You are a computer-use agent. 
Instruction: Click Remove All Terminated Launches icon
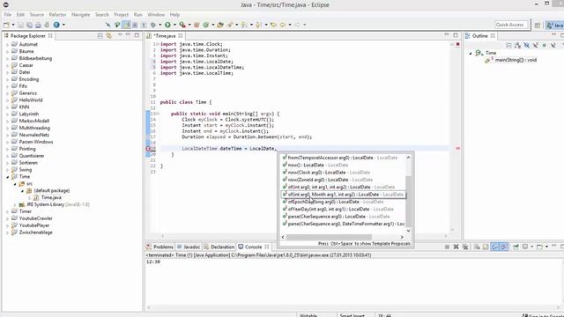tap(465, 247)
